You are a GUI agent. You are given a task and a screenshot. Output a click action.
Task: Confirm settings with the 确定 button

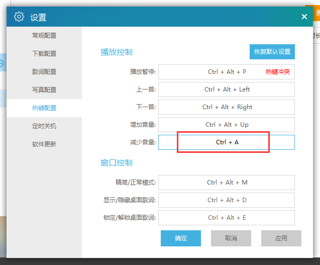pyautogui.click(x=181, y=238)
